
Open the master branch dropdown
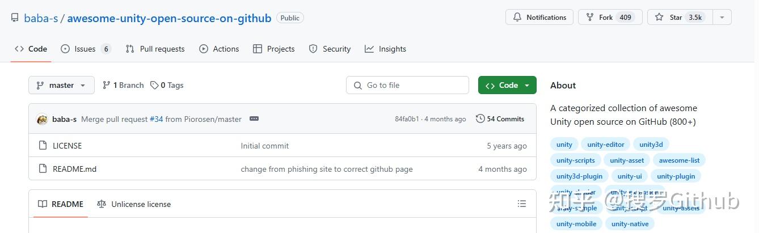(61, 85)
